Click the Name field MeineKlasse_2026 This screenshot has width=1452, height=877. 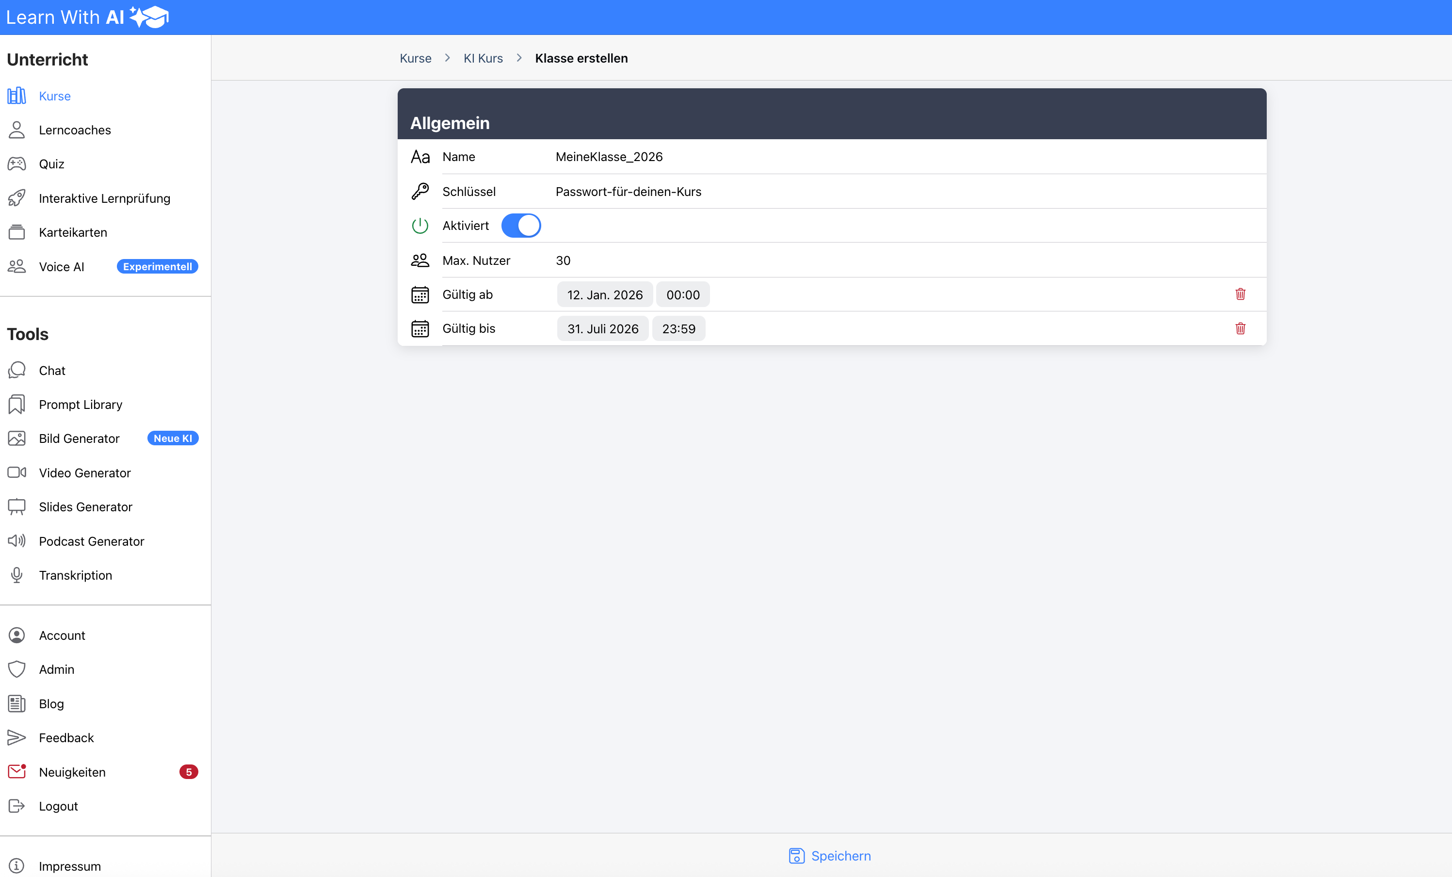coord(609,157)
